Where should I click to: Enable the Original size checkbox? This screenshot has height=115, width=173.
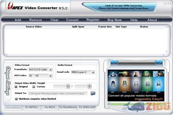coord(16,86)
